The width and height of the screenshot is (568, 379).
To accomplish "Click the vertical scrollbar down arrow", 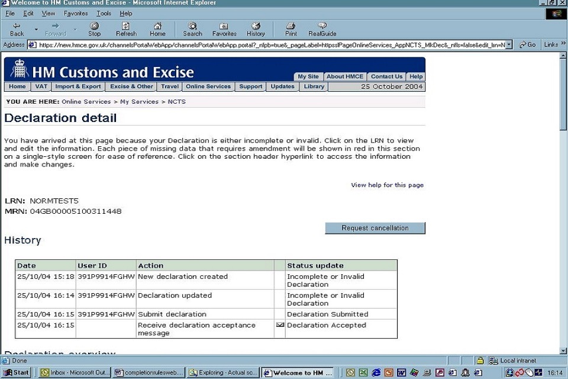I will [x=563, y=351].
